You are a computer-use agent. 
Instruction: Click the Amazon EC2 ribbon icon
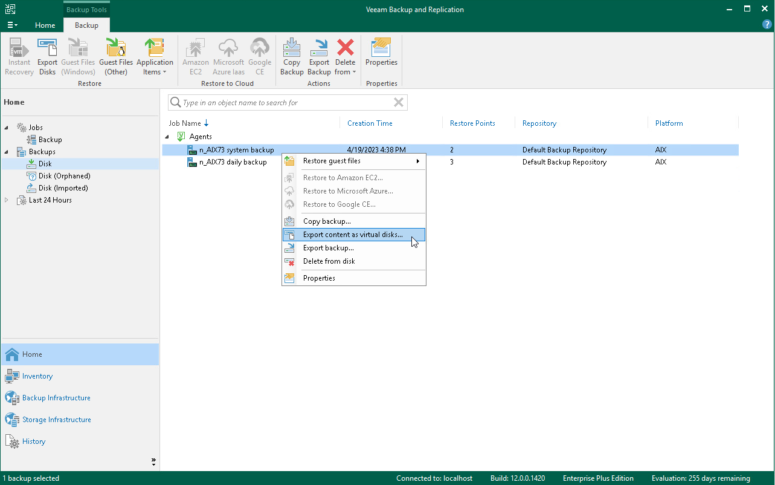tap(196, 57)
